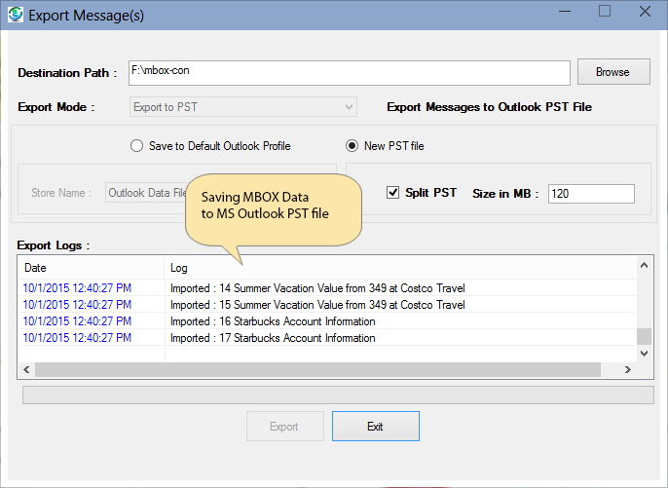Viewport: 668px width, 488px height.
Task: Click the horizontal scroll left arrow
Action: point(26,370)
